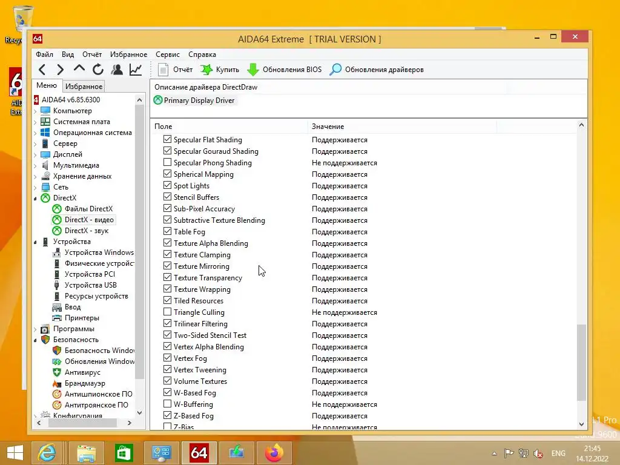Viewport: 620px width, 465px height.
Task: Open Антивирус tree item
Action: tap(82, 372)
